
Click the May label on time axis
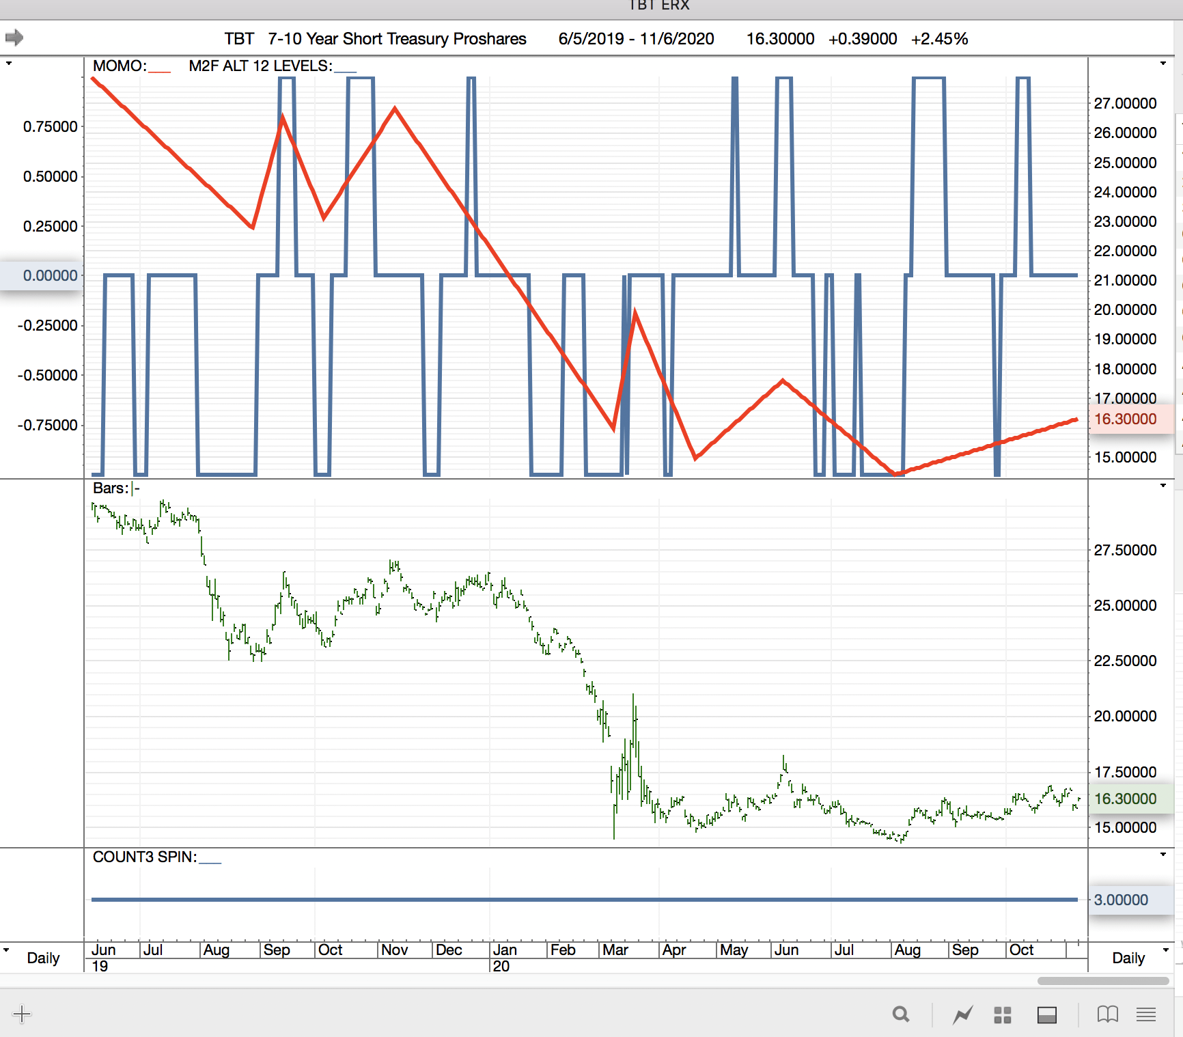[734, 950]
